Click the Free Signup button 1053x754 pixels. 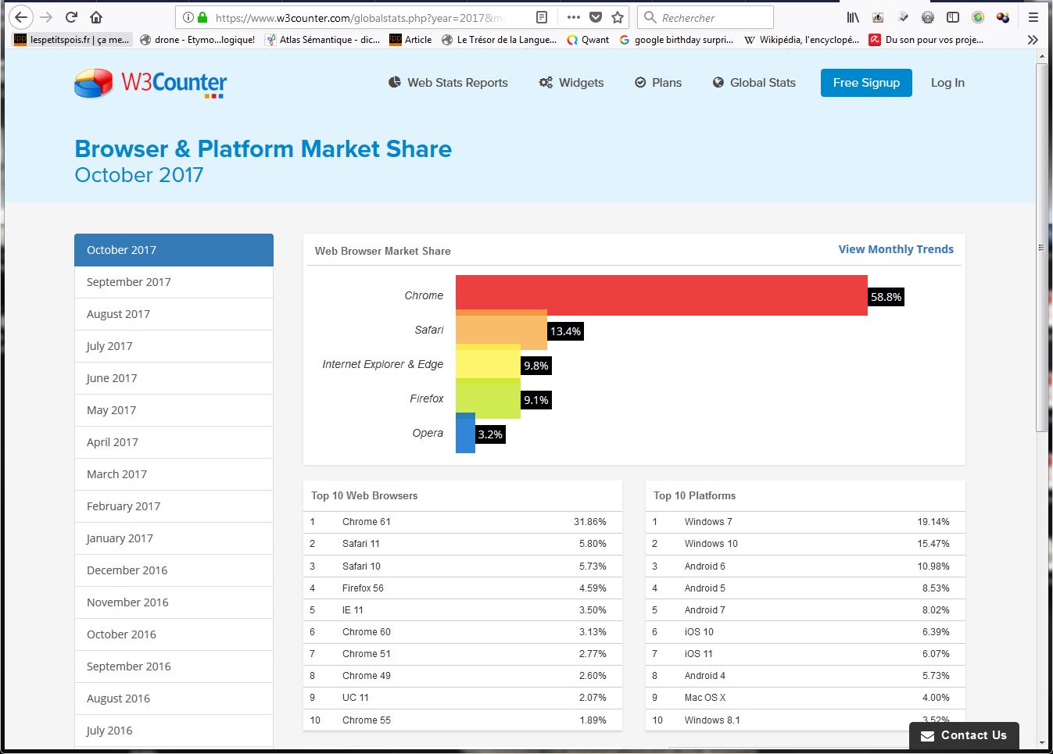865,83
